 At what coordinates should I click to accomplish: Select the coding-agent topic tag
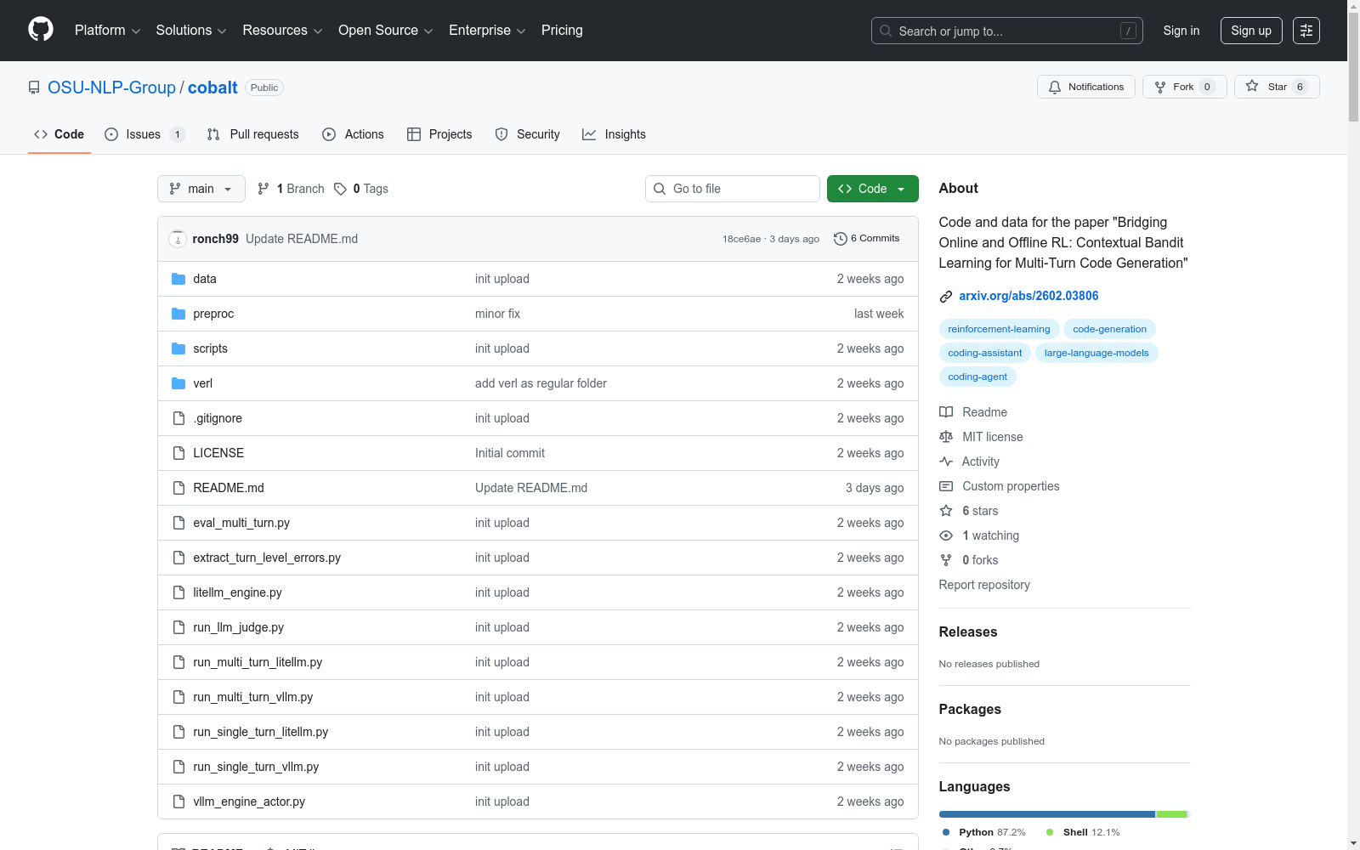977,377
